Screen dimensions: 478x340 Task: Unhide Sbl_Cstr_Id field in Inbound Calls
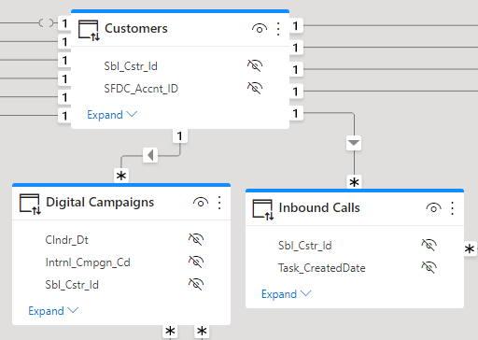click(429, 245)
